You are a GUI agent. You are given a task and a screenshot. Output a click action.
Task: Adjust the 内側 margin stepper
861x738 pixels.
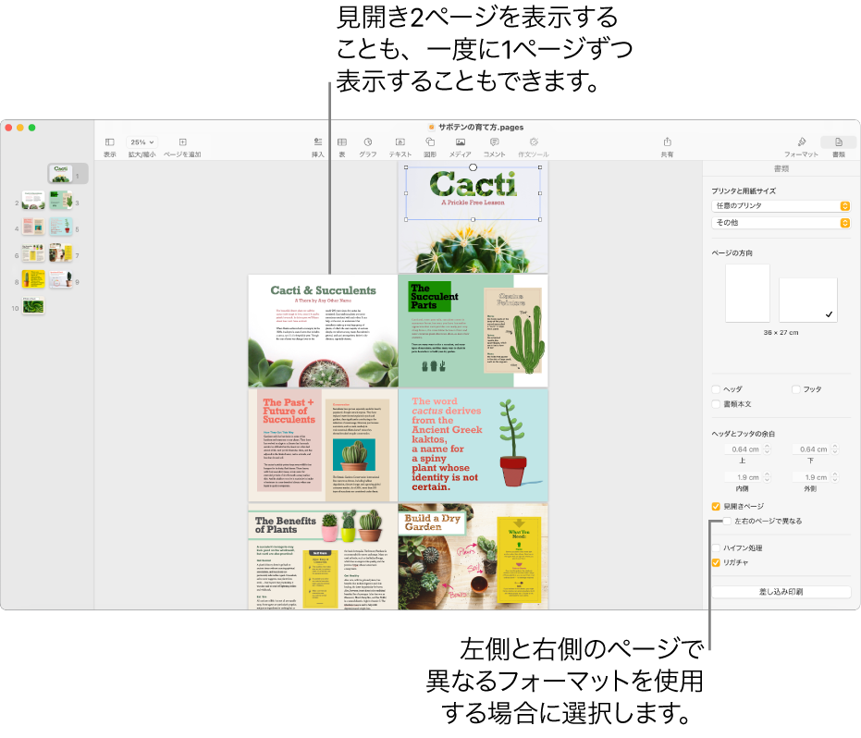tap(767, 477)
